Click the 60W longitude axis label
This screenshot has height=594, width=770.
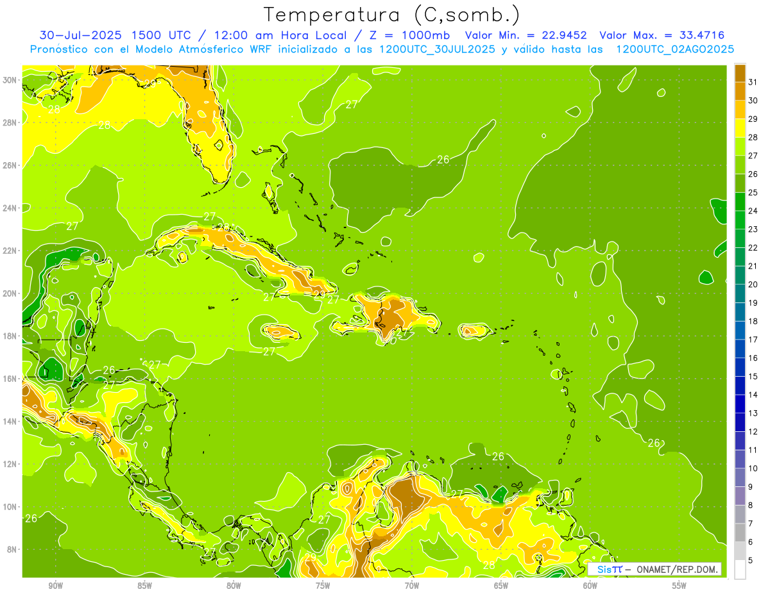click(x=590, y=586)
